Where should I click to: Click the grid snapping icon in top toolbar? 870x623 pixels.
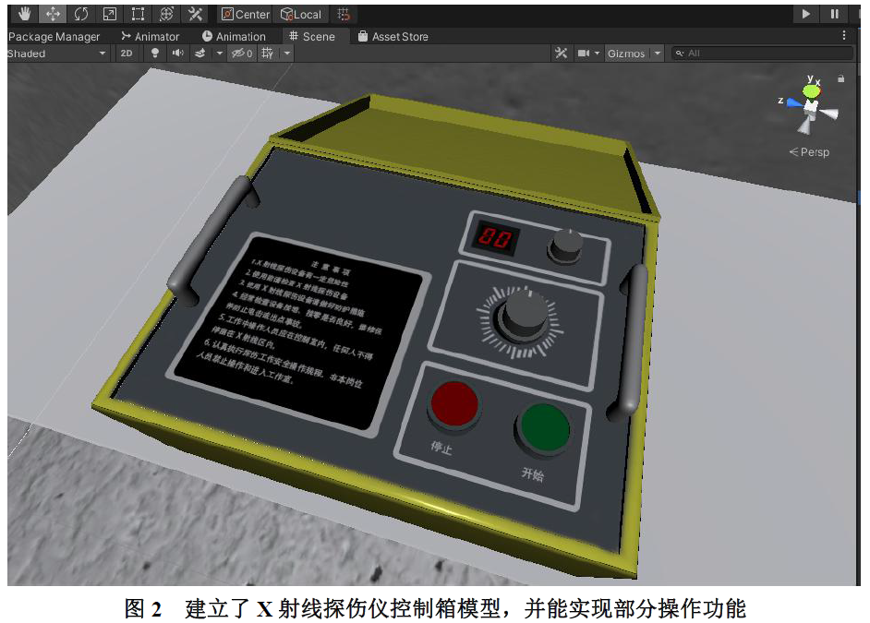point(344,14)
